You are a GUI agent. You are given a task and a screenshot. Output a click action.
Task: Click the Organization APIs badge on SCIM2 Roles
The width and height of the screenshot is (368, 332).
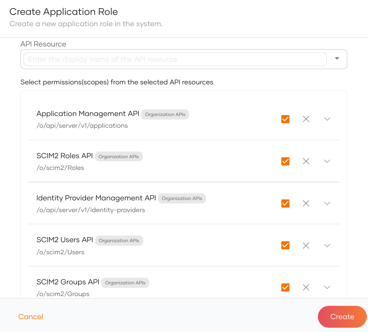tap(119, 156)
